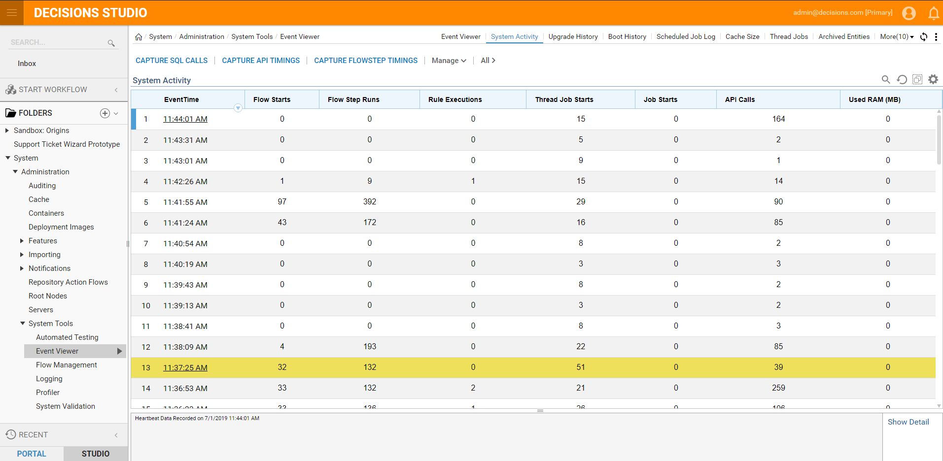Select Auditing in folder tree
The image size is (943, 461).
pos(42,186)
